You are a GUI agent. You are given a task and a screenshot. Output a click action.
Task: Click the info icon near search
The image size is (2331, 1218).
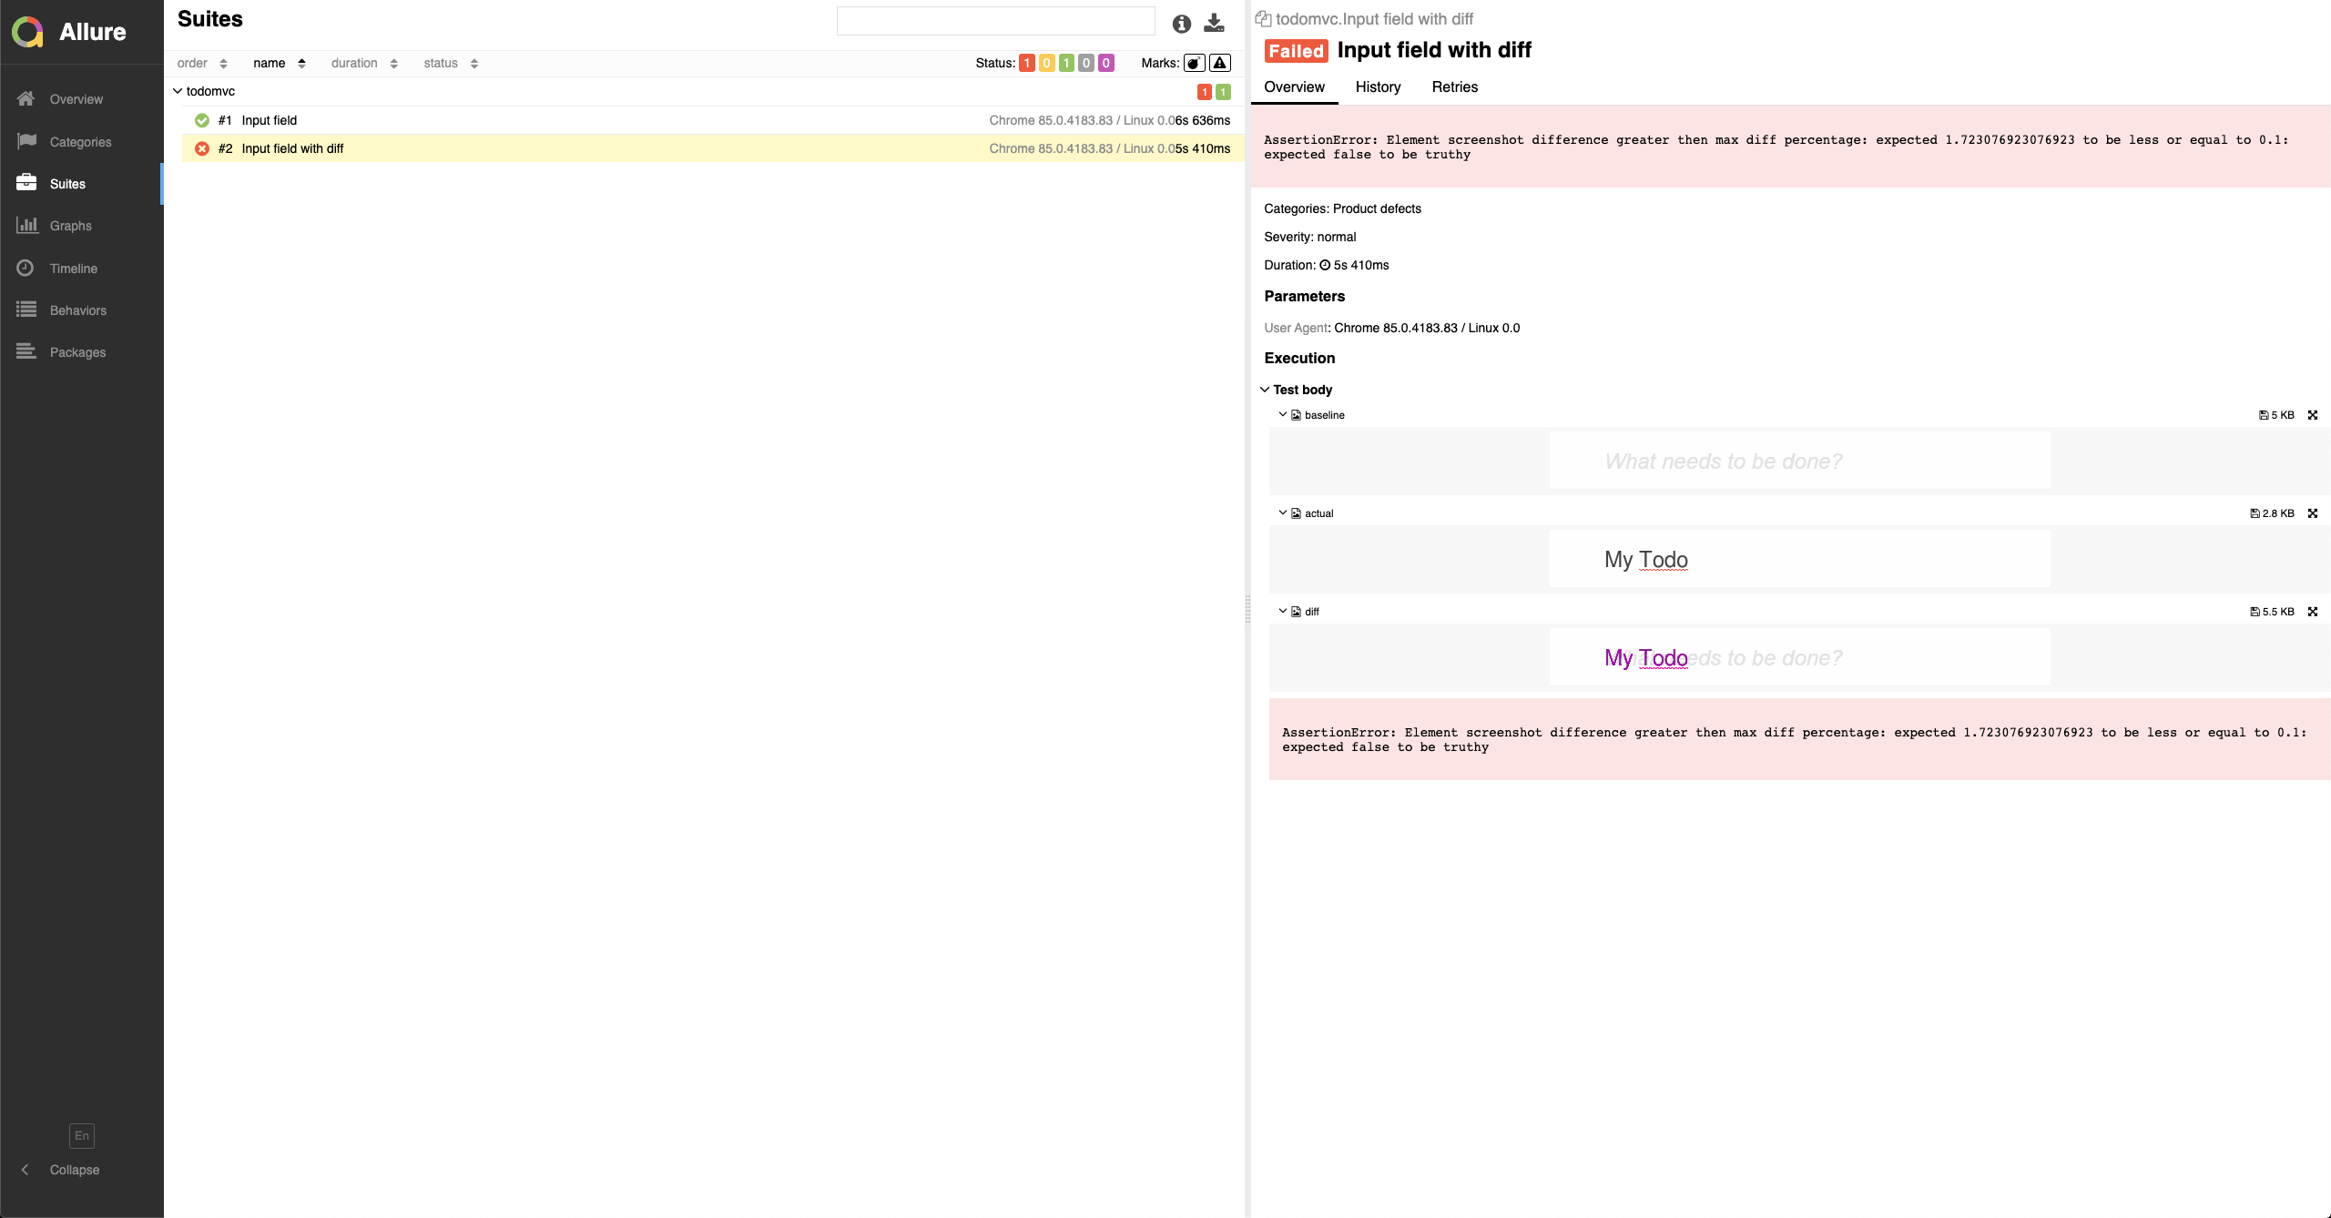(x=1181, y=24)
